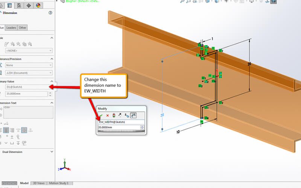Collapse the Dimension Text section
This screenshot has width=301, height=188.
[52, 103]
